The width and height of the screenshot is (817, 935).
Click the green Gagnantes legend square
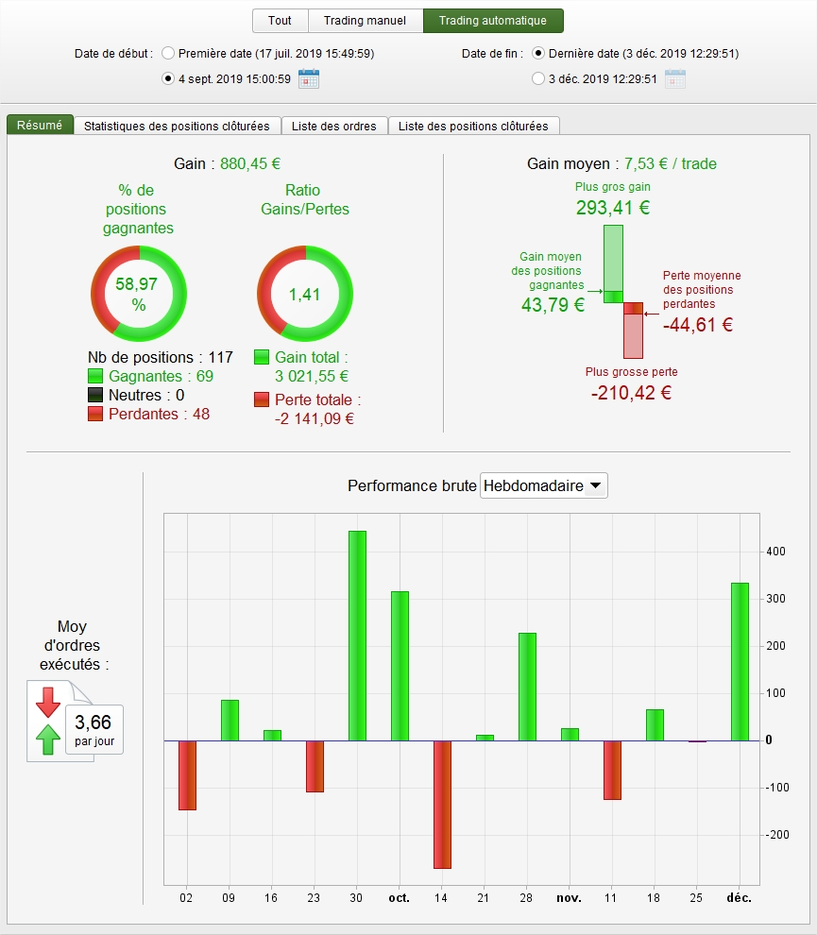pos(95,376)
